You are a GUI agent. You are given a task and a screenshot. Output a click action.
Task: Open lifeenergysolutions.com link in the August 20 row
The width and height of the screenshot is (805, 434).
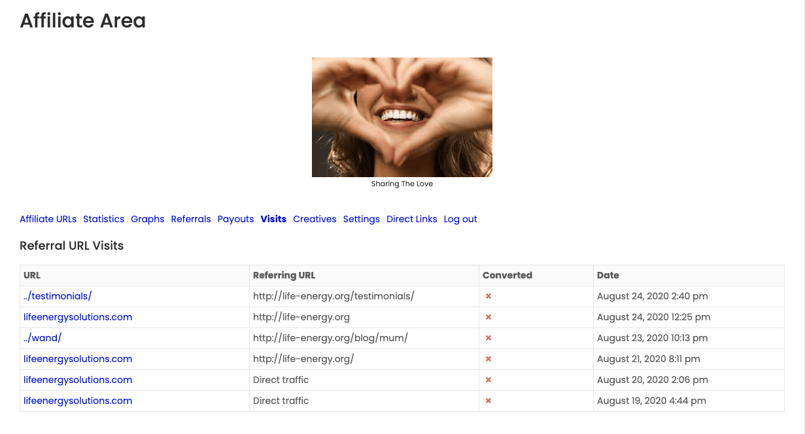(x=78, y=380)
